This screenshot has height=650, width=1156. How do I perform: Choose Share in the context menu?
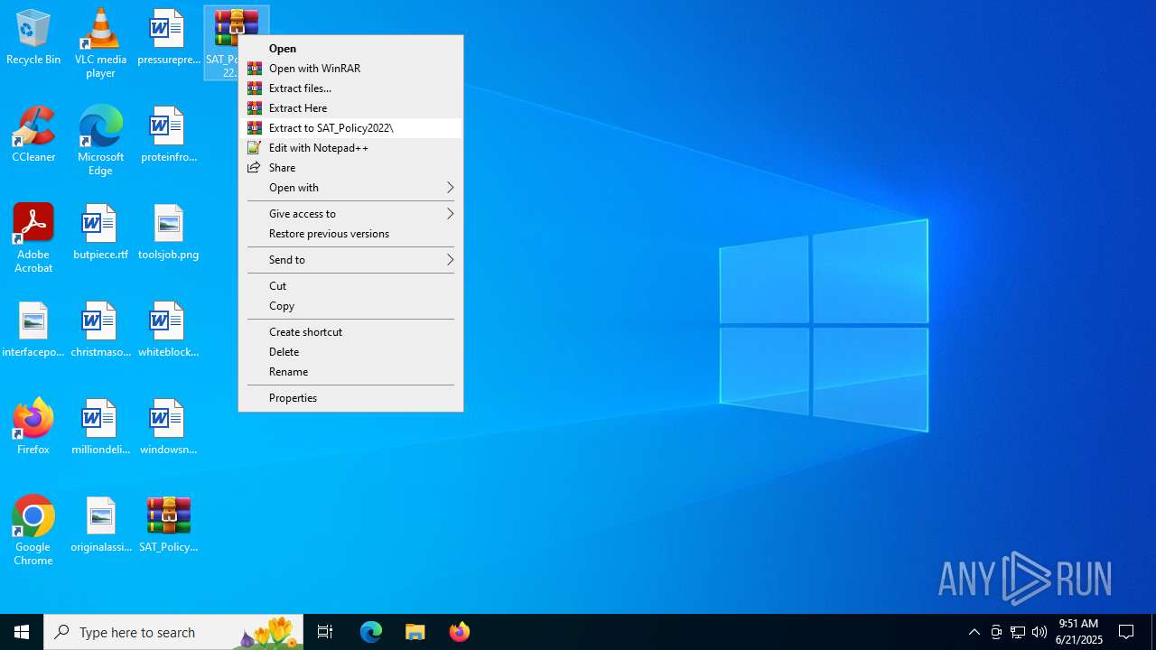(350, 168)
